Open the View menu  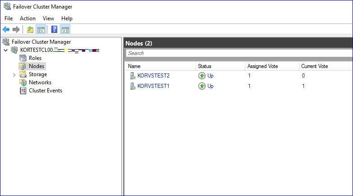[48, 18]
